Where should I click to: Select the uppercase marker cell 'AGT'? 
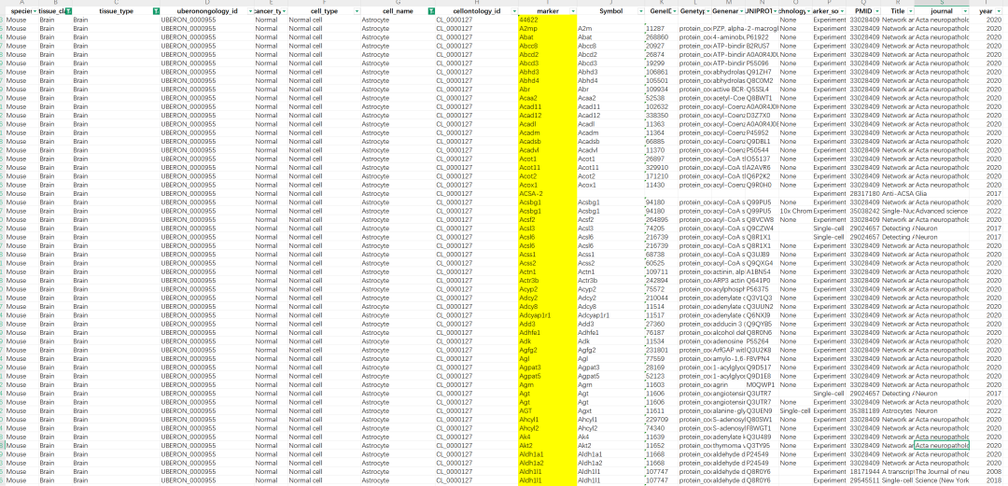[548, 410]
